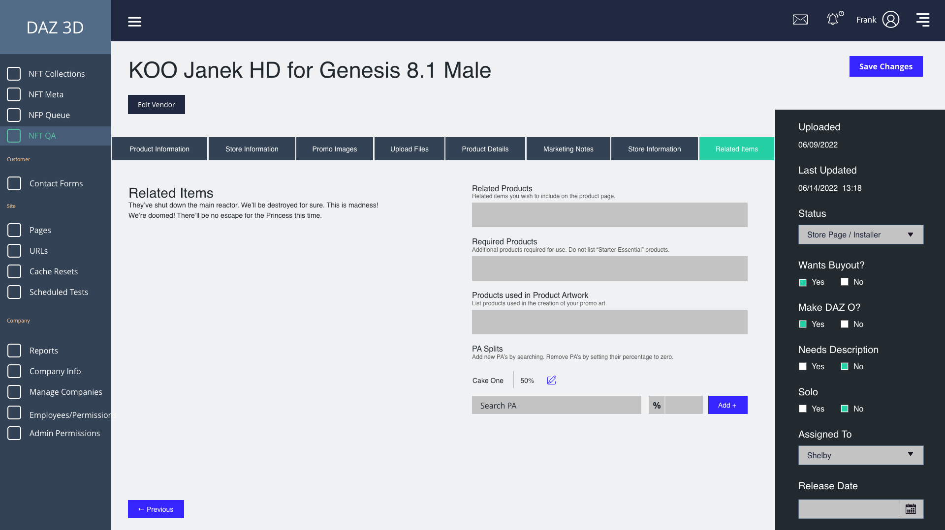Viewport: 945px width, 530px height.
Task: Open Contact Forms link in sidebar
Action: pos(56,183)
